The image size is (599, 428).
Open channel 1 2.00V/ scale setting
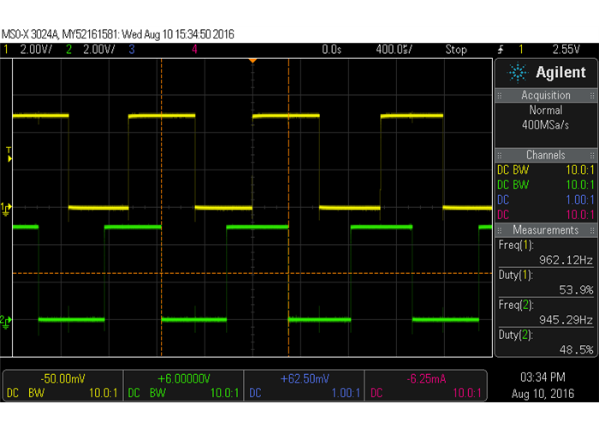coord(35,50)
